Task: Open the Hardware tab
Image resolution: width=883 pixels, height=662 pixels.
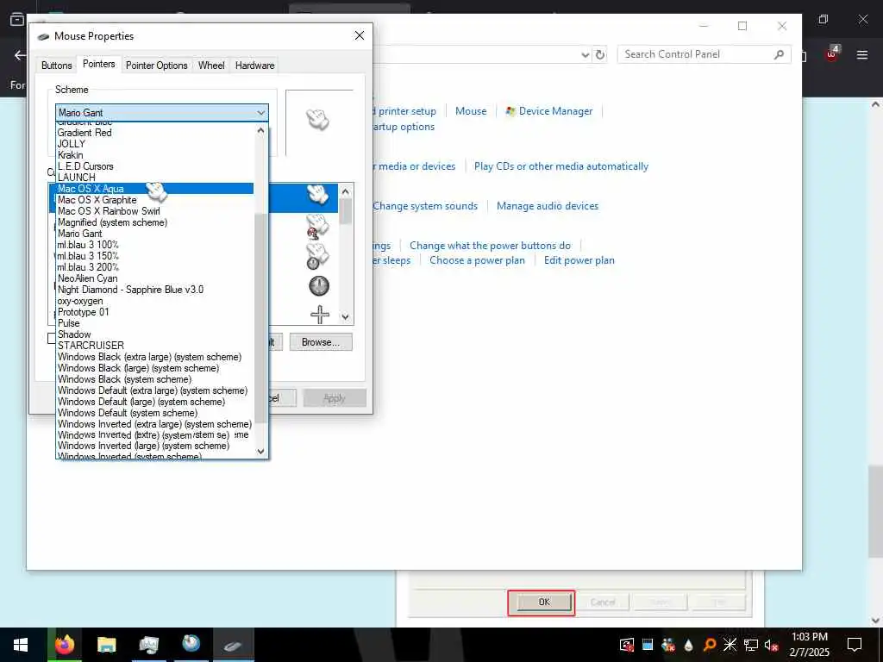Action: (x=254, y=66)
